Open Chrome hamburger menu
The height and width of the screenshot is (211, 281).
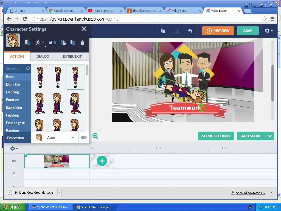click(272, 19)
